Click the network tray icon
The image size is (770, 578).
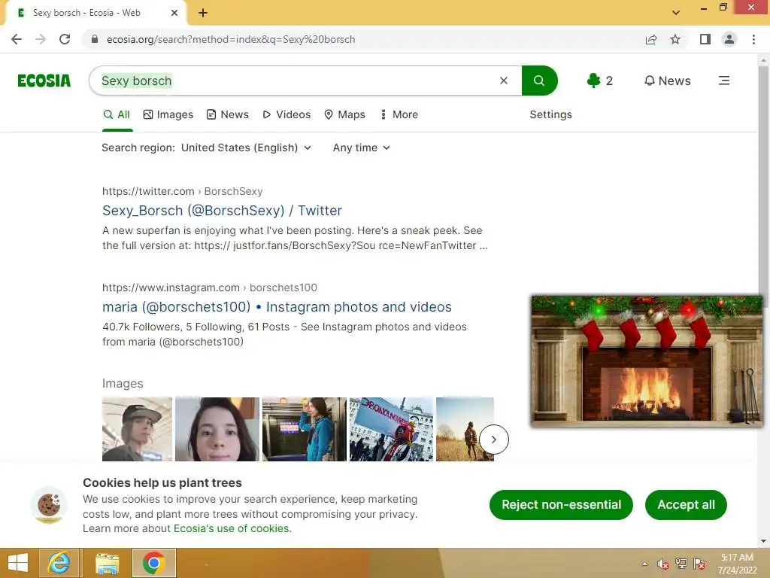click(681, 564)
